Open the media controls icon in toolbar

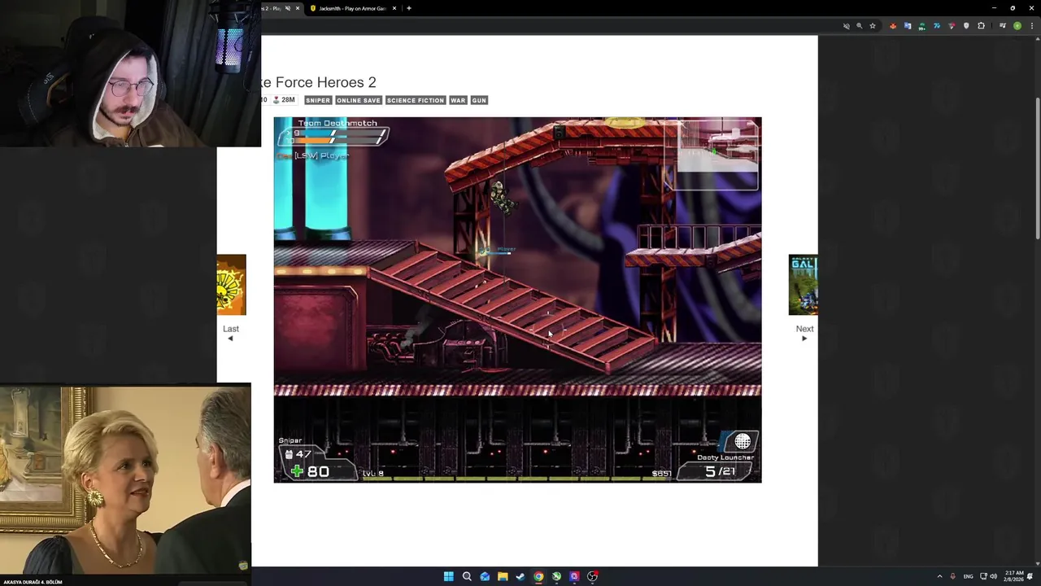pyautogui.click(x=1002, y=26)
